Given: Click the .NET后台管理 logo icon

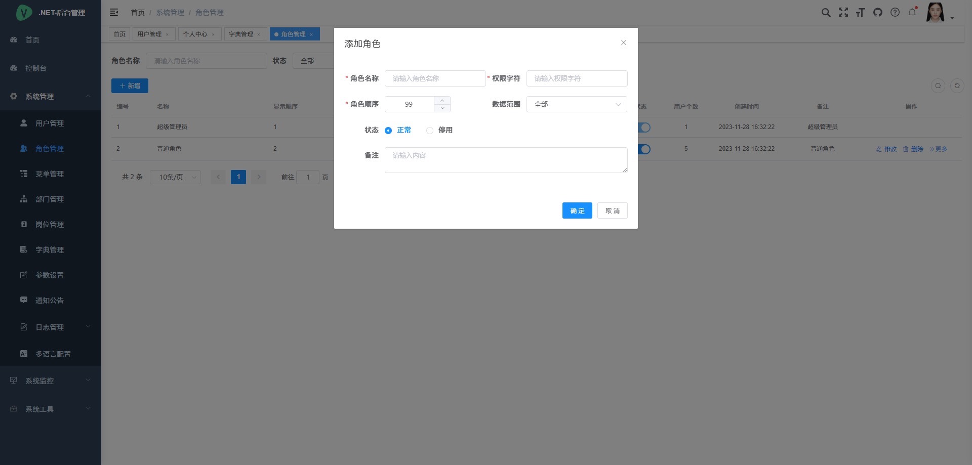Looking at the screenshot, I should coord(24,13).
